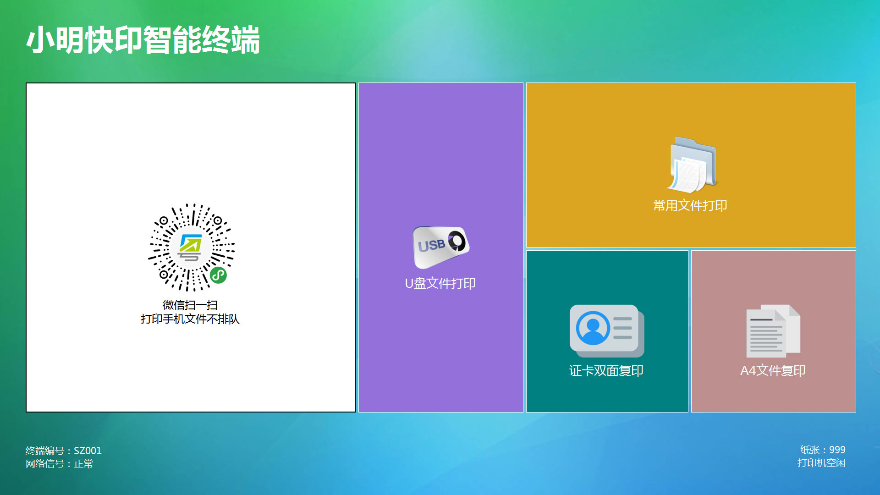Start 证卡双面复印 label

tap(606, 370)
